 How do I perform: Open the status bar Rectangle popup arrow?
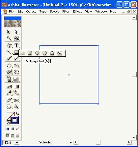tap(70, 142)
